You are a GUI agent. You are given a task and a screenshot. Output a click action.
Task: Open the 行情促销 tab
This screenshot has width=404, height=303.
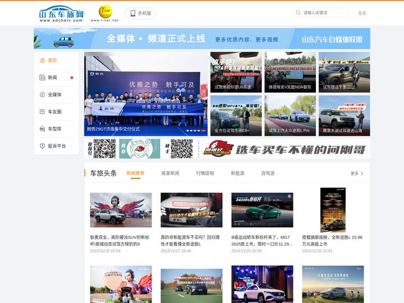[x=205, y=173]
